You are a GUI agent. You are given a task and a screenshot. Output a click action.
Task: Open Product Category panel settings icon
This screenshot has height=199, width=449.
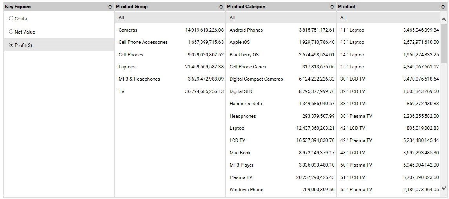pos(332,7)
